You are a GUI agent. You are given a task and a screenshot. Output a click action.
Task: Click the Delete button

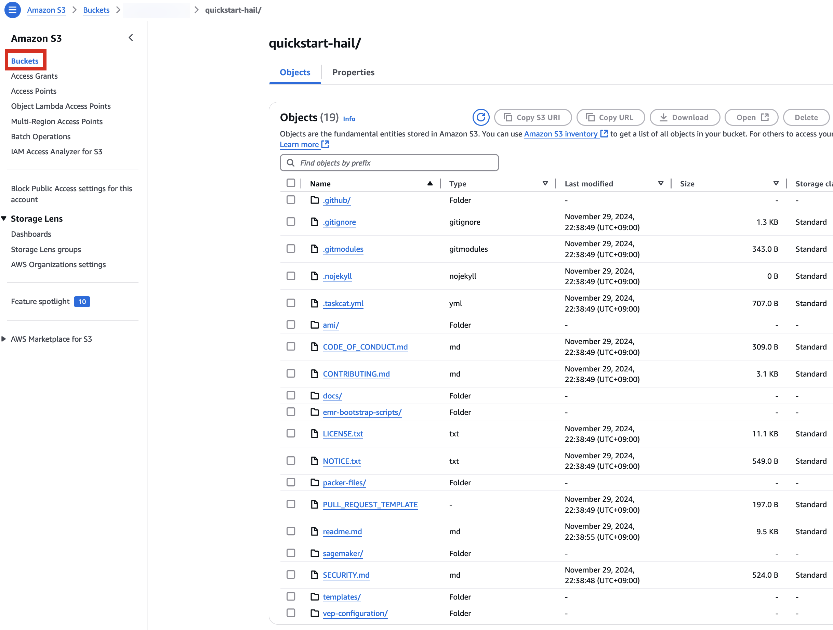point(806,118)
